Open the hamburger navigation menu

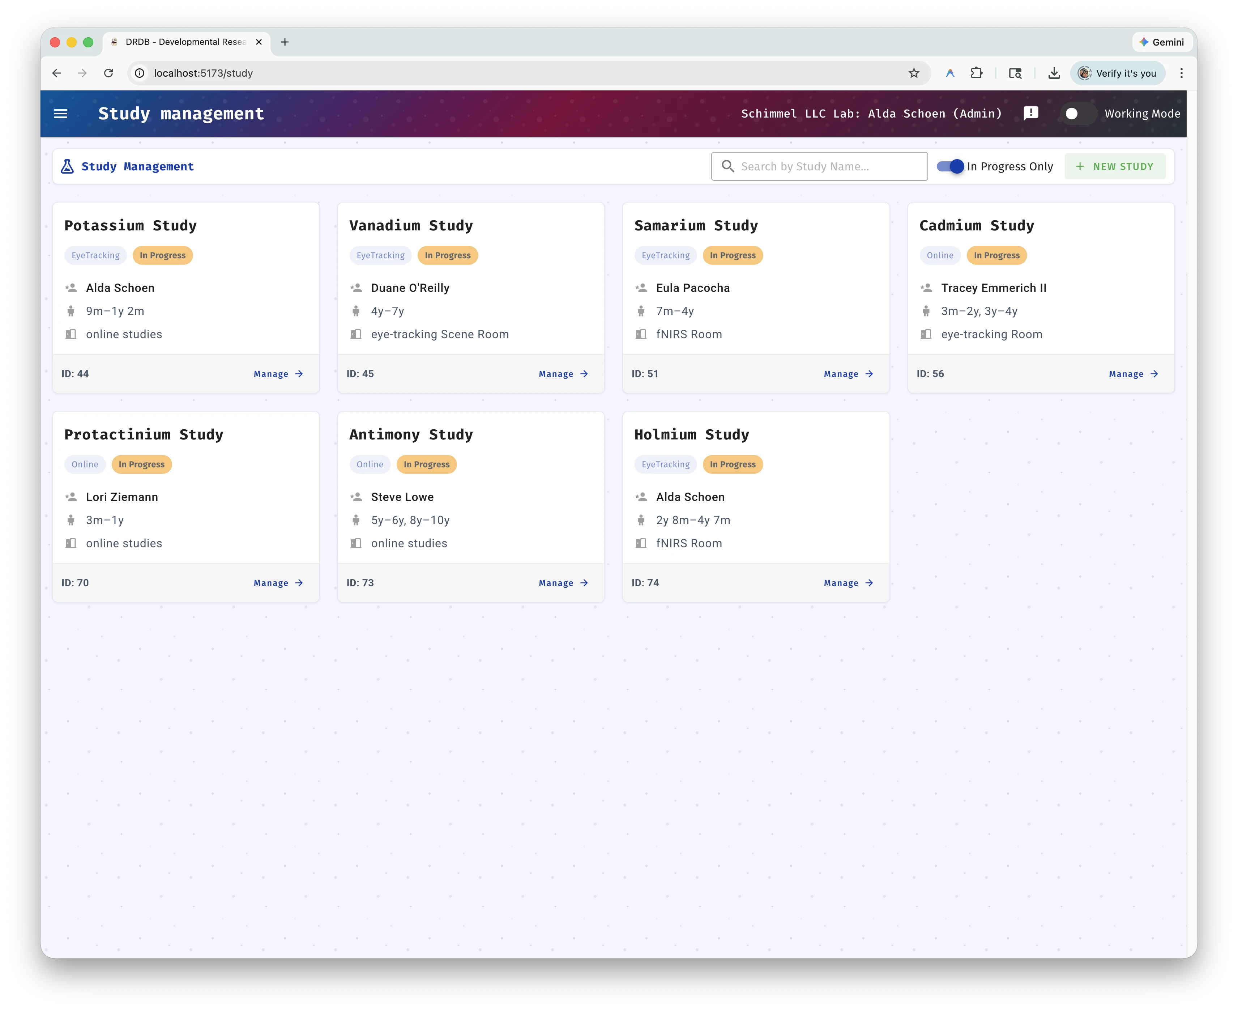click(61, 114)
